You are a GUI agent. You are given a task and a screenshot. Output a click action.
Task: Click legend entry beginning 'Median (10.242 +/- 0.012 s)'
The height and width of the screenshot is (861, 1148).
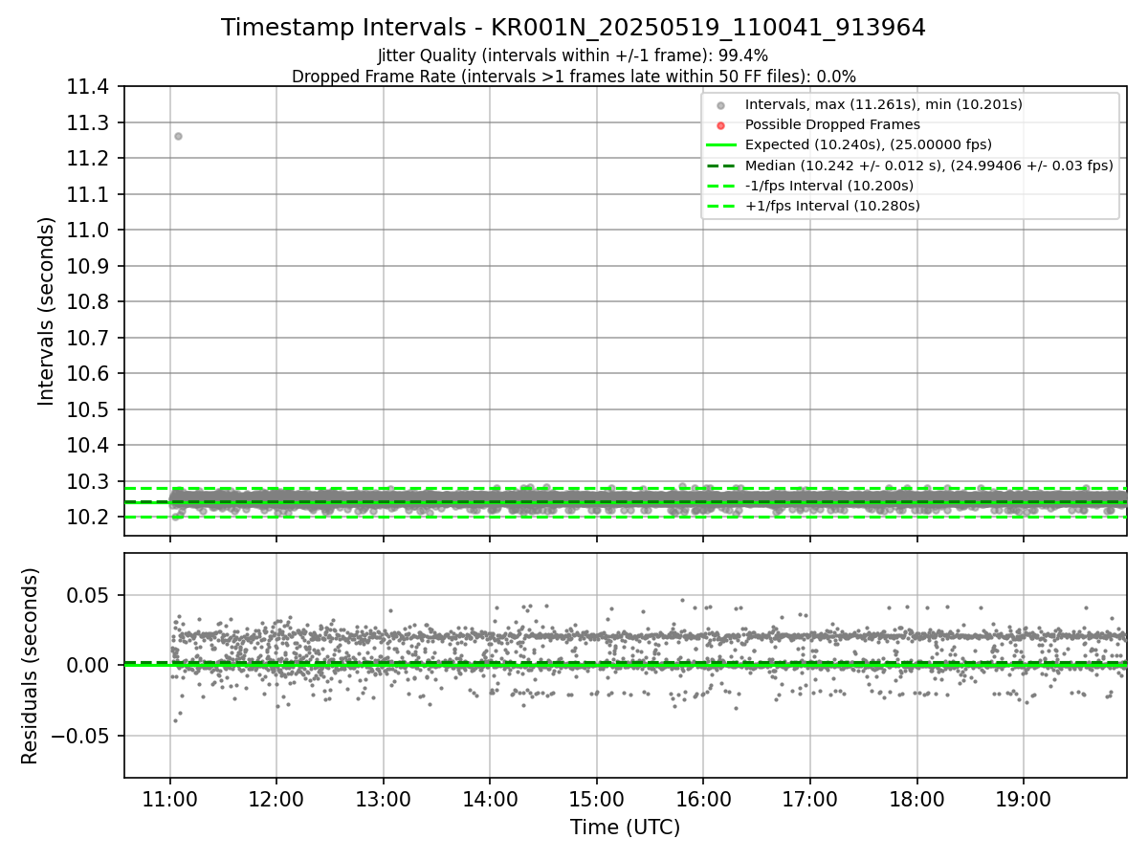(929, 165)
